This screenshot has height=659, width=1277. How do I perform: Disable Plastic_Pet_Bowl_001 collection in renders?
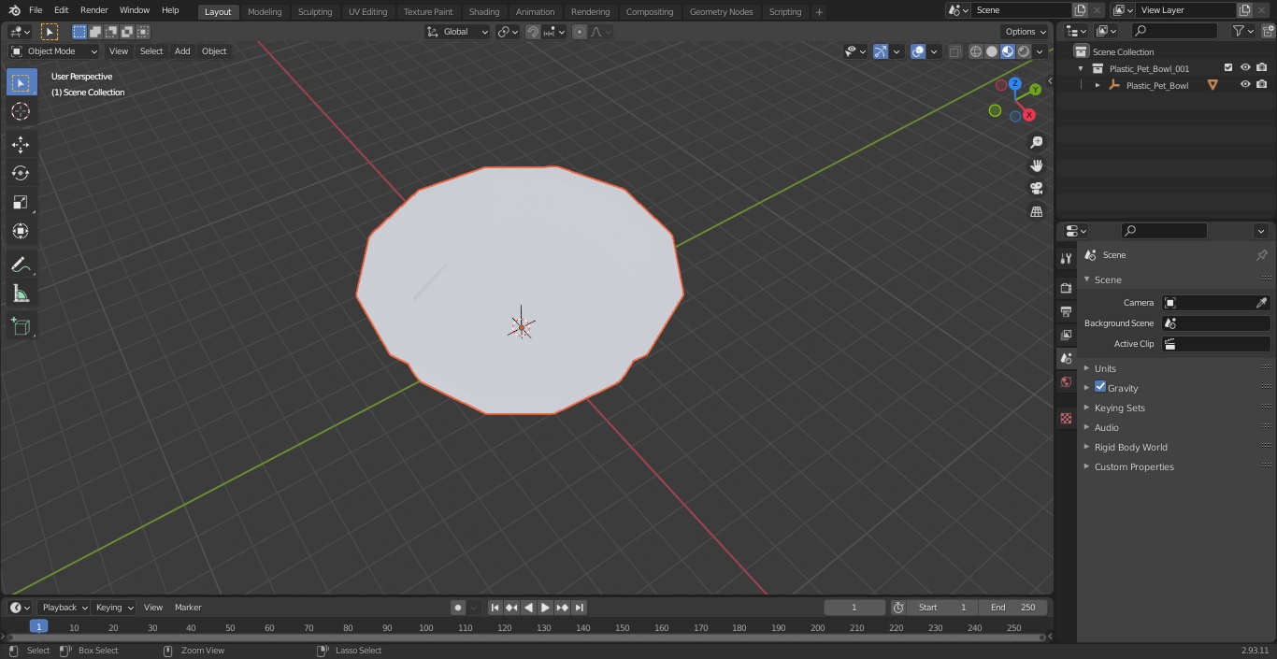tap(1262, 68)
